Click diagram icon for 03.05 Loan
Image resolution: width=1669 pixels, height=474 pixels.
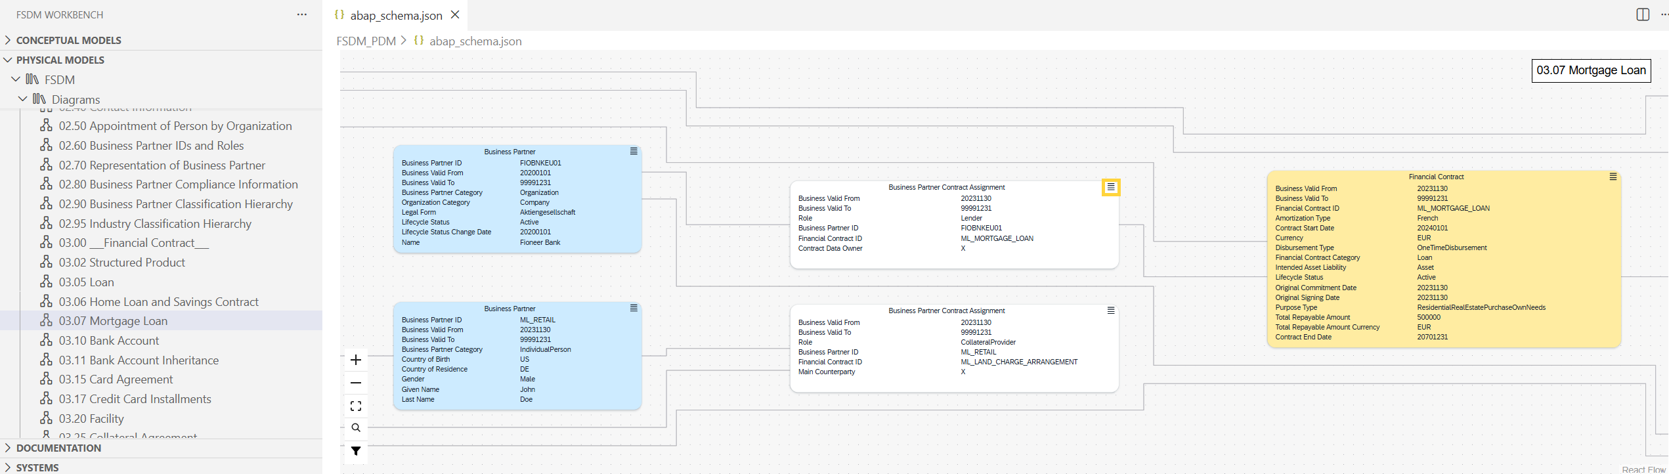click(46, 282)
